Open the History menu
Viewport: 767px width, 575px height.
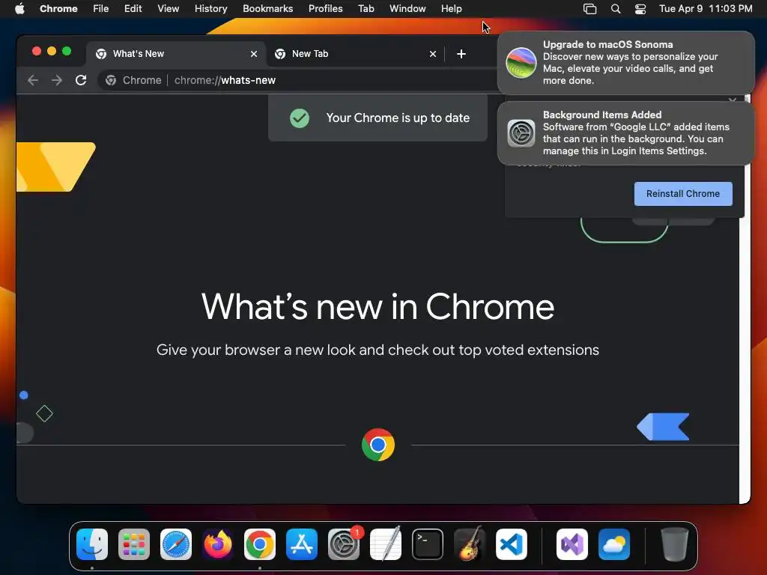coord(210,9)
